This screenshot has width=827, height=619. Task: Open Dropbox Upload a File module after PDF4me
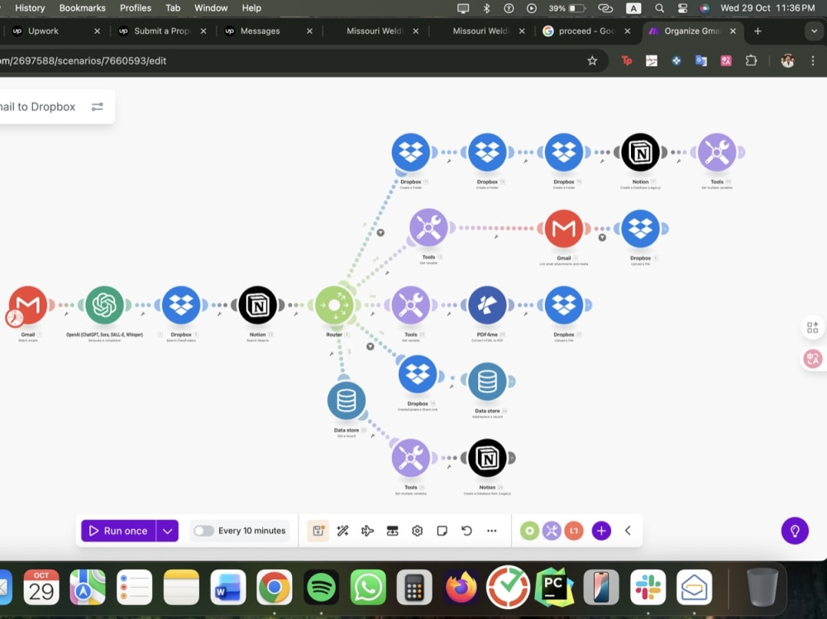[563, 305]
